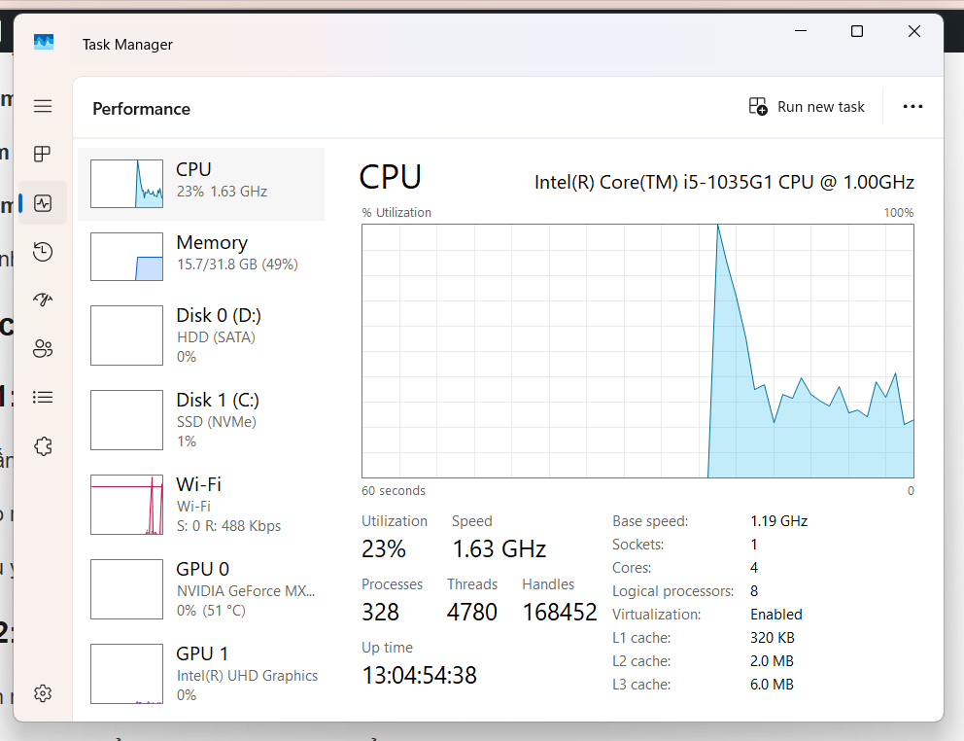Image resolution: width=964 pixels, height=741 pixels.
Task: Click the CPU utilization graph
Action: 637,351
